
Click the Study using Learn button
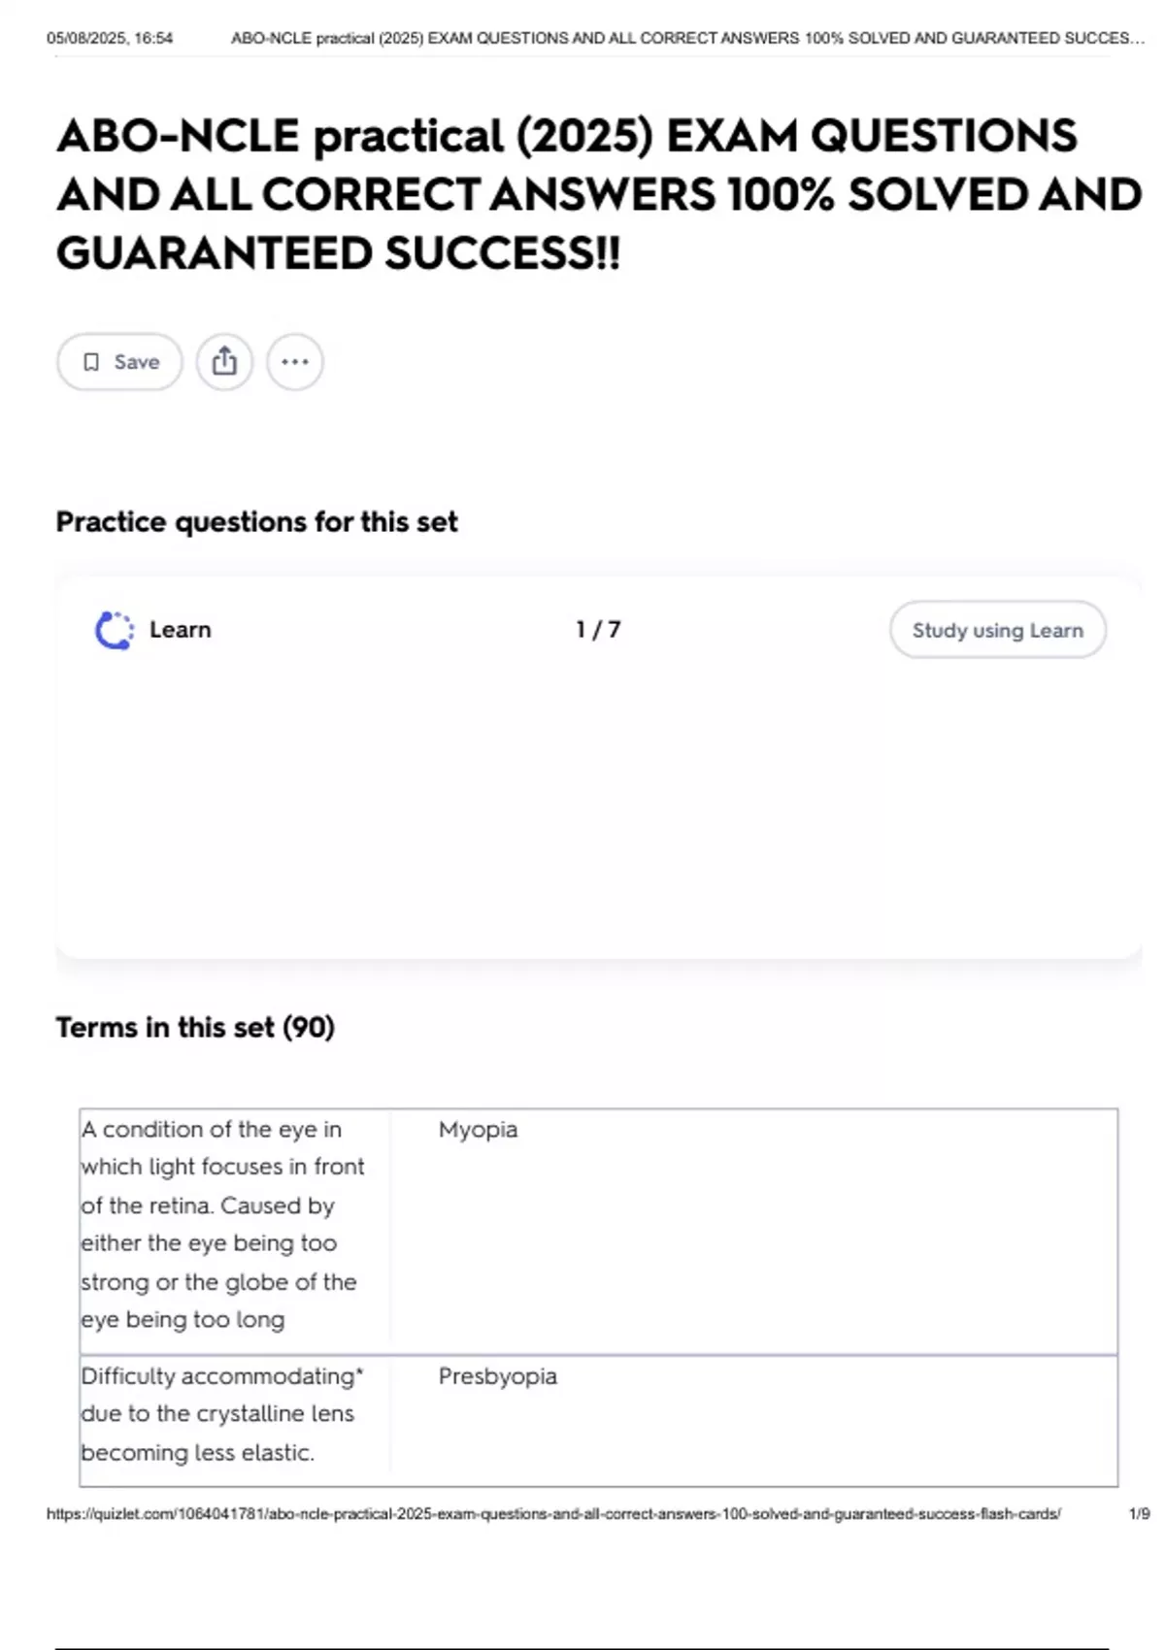[x=997, y=630]
